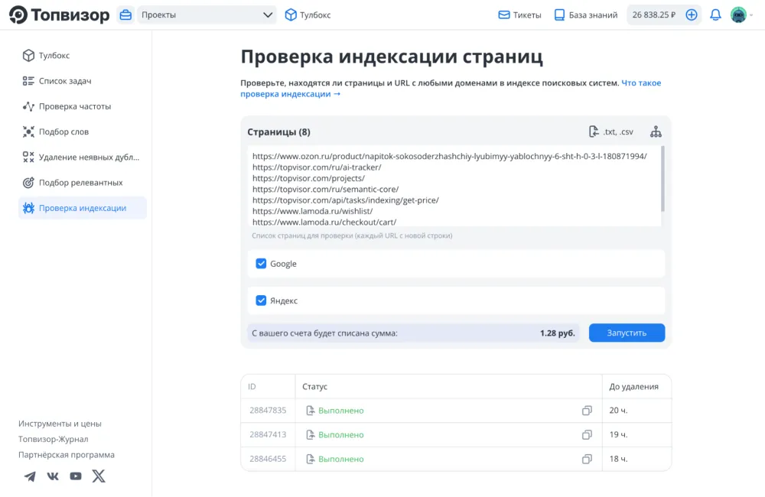Screen dimensions: 765x497
Task: Open the projects briefcase icon
Action: 125,15
